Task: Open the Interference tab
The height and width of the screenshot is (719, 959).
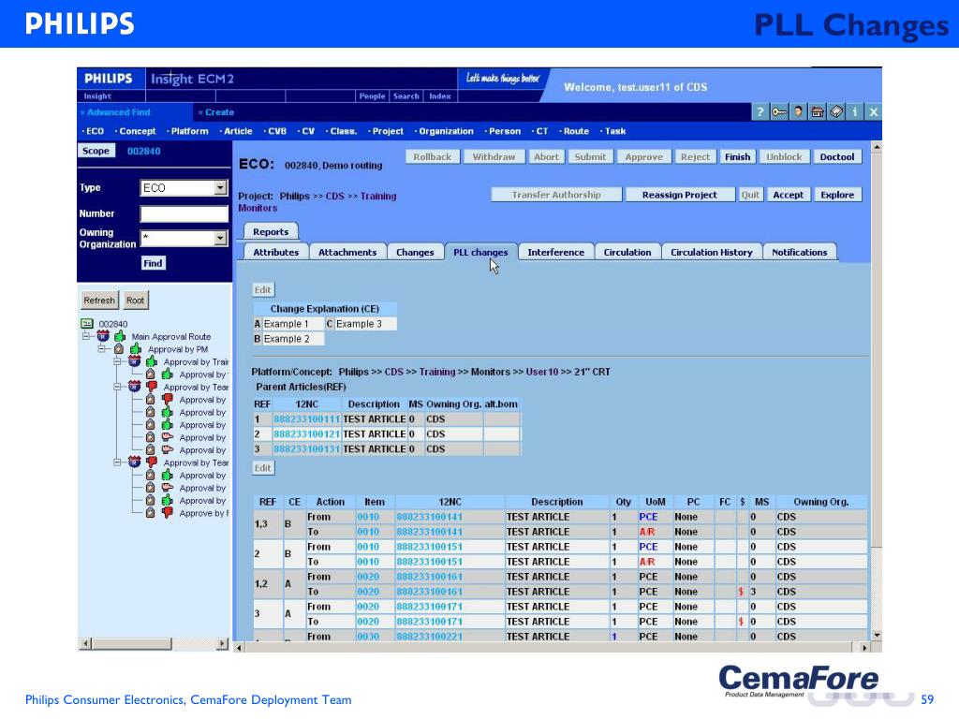Action: 555,252
